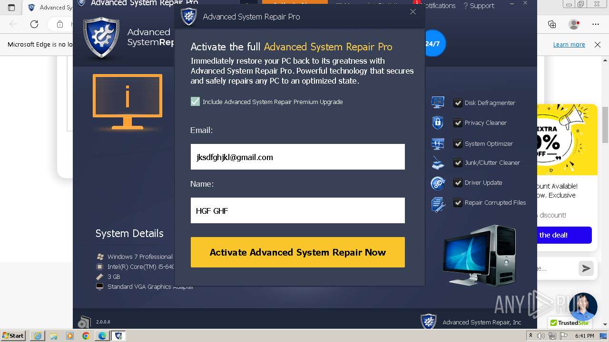
Task: Uncheck the Privacy Cleaner checkbox
Action: point(458,123)
